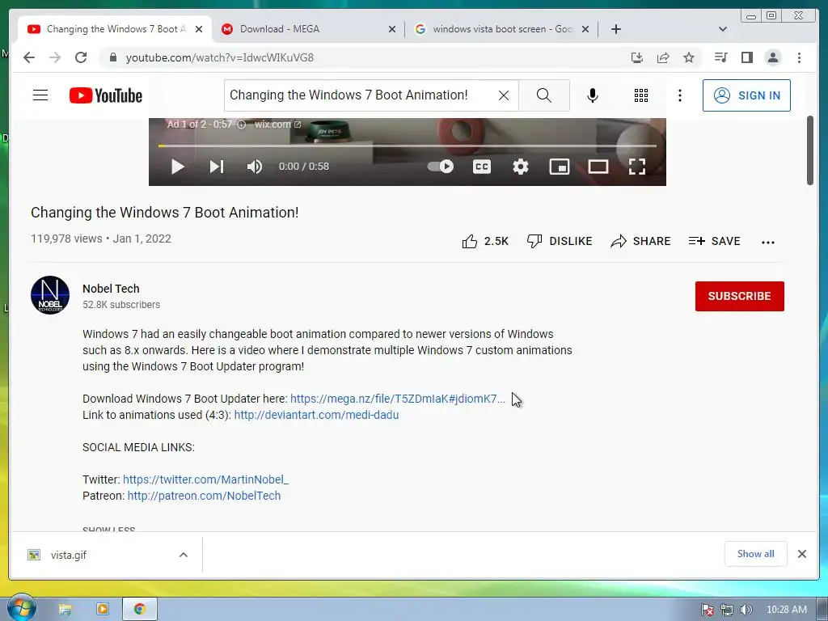
Task: Click the SIGN IN button
Action: click(x=746, y=95)
